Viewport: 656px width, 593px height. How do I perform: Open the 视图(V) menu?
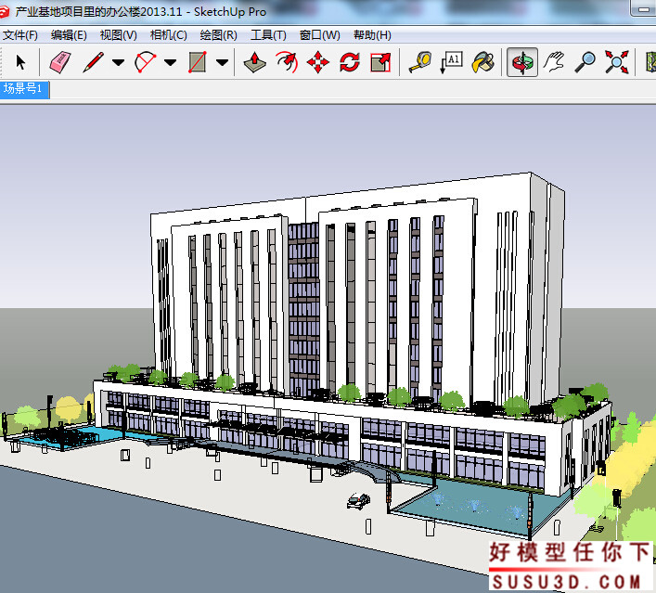tap(119, 35)
